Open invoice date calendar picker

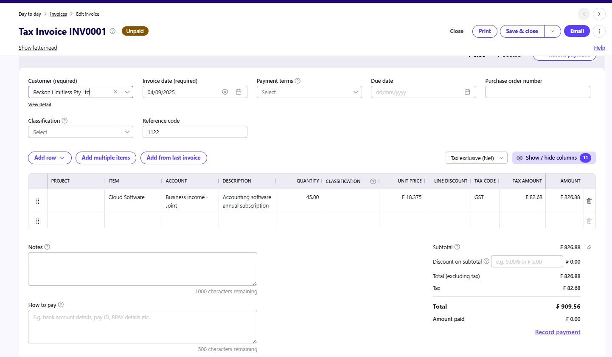pyautogui.click(x=239, y=92)
